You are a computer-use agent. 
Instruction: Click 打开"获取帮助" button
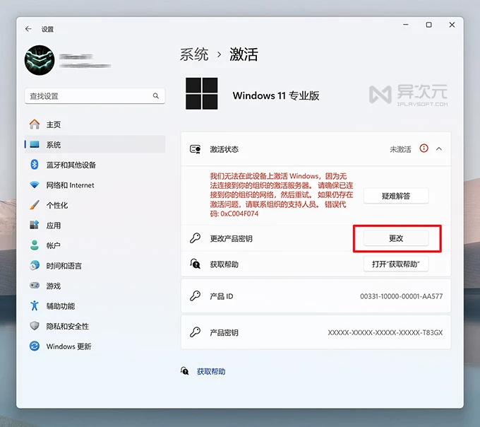pos(396,264)
